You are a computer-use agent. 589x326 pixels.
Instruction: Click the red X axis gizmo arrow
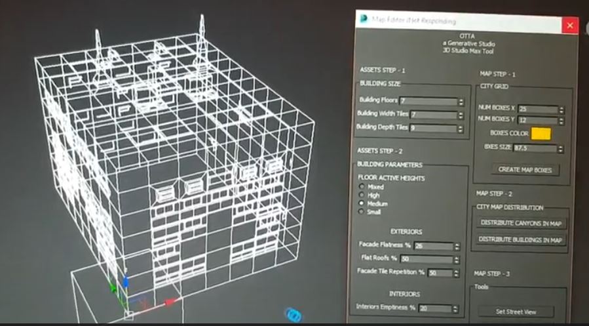coord(172,301)
